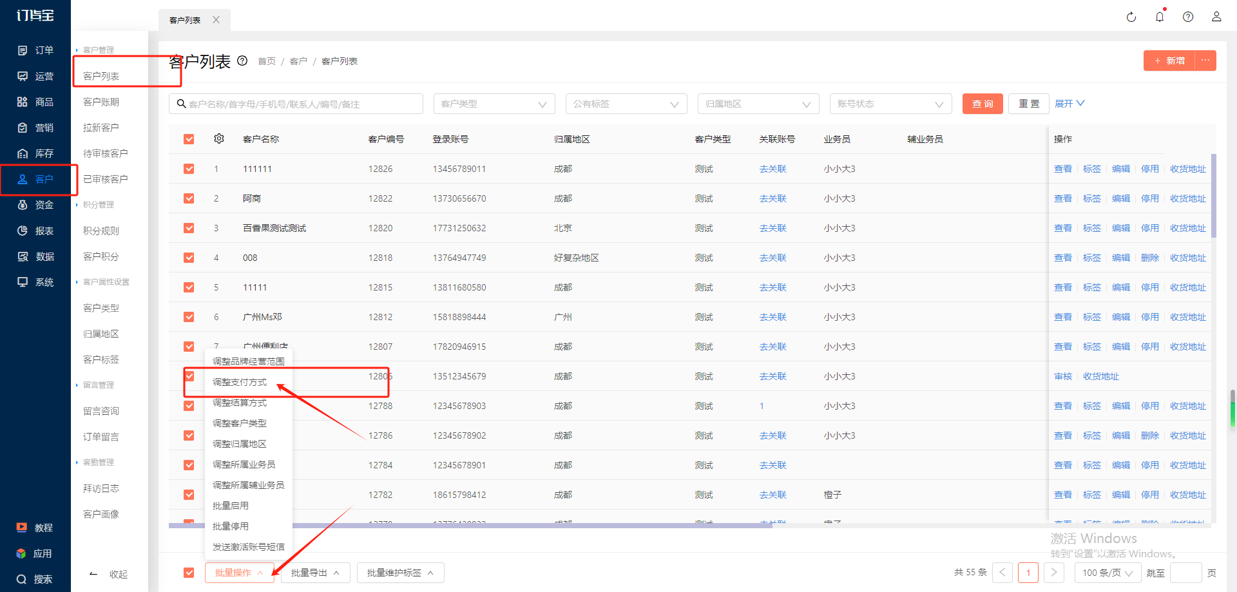
Task: Select the 客户 sidebar section
Action: click(35, 179)
